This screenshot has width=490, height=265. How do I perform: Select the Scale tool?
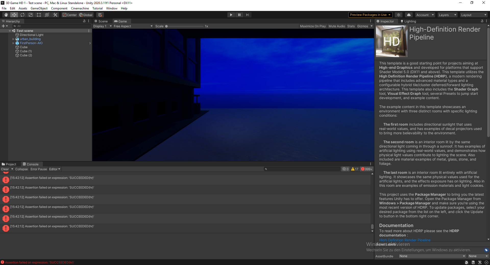[x=30, y=15]
